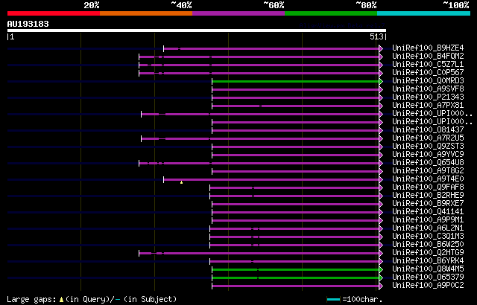The width and height of the screenshot is (477, 305).
Task: Click the green ~80% identity legend segment
Action: click(x=331, y=13)
